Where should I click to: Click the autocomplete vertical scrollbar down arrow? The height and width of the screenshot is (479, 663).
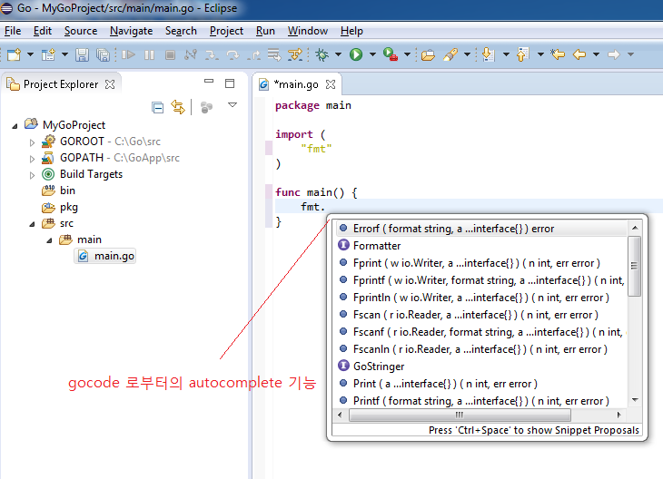pos(635,399)
